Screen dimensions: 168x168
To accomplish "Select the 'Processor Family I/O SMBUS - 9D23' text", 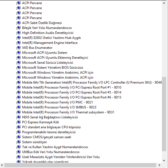I will click(x=70, y=107).
